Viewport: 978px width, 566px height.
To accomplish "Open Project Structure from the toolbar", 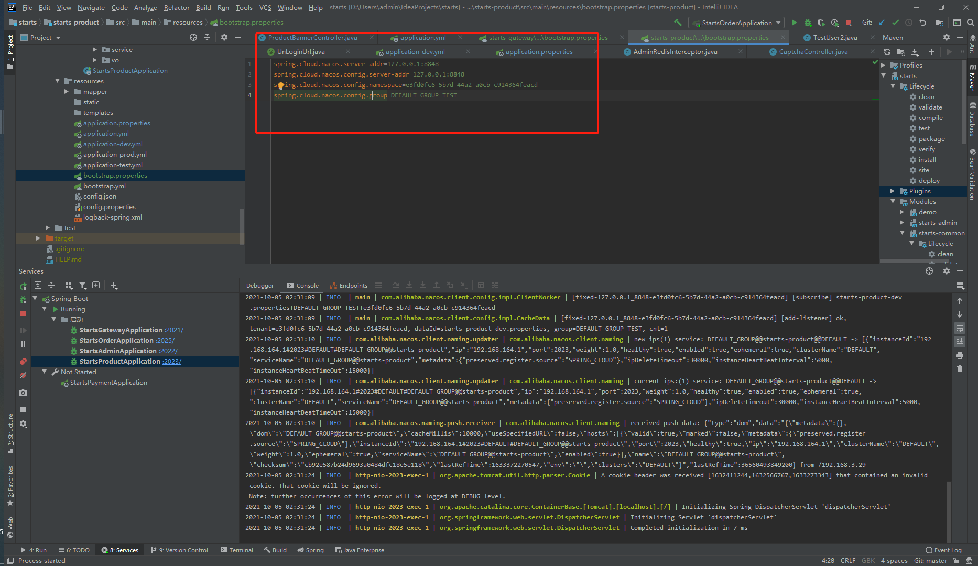I will pyautogui.click(x=939, y=23).
